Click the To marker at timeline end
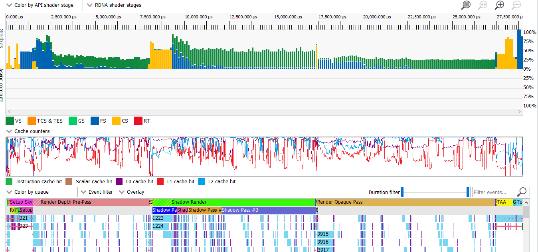The width and height of the screenshot is (538, 252). click(519, 202)
